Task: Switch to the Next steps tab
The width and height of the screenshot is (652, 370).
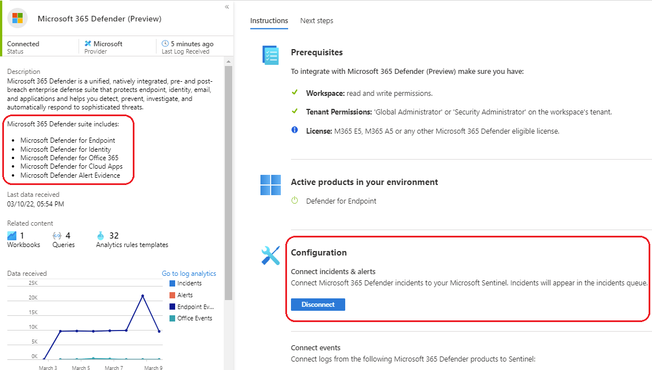Action: [x=316, y=21]
